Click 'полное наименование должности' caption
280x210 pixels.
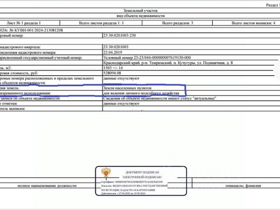47,185
